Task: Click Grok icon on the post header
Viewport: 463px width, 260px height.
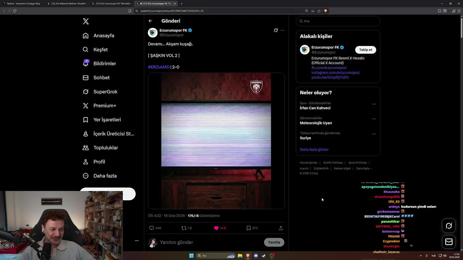Action: pyautogui.click(x=276, y=30)
